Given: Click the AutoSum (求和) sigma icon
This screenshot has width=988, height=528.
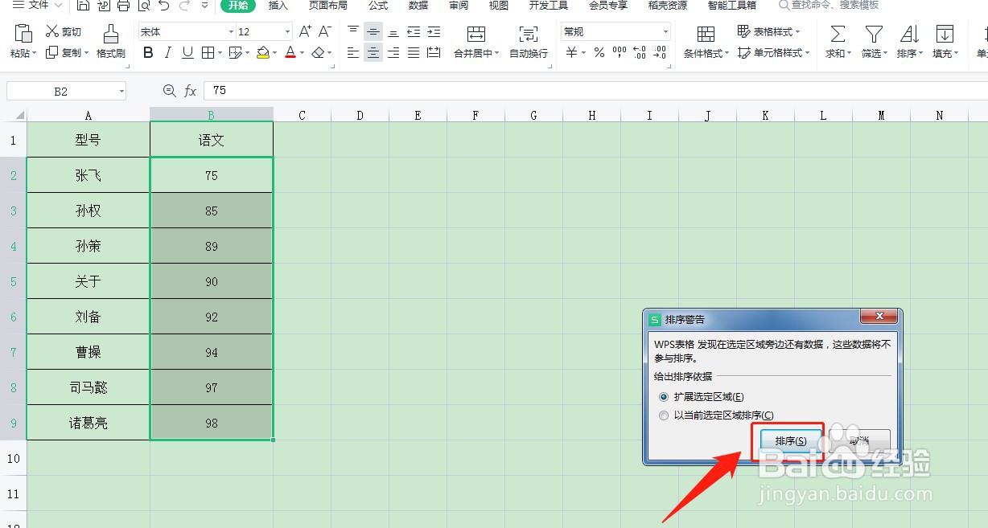Looking at the screenshot, I should coord(838,34).
